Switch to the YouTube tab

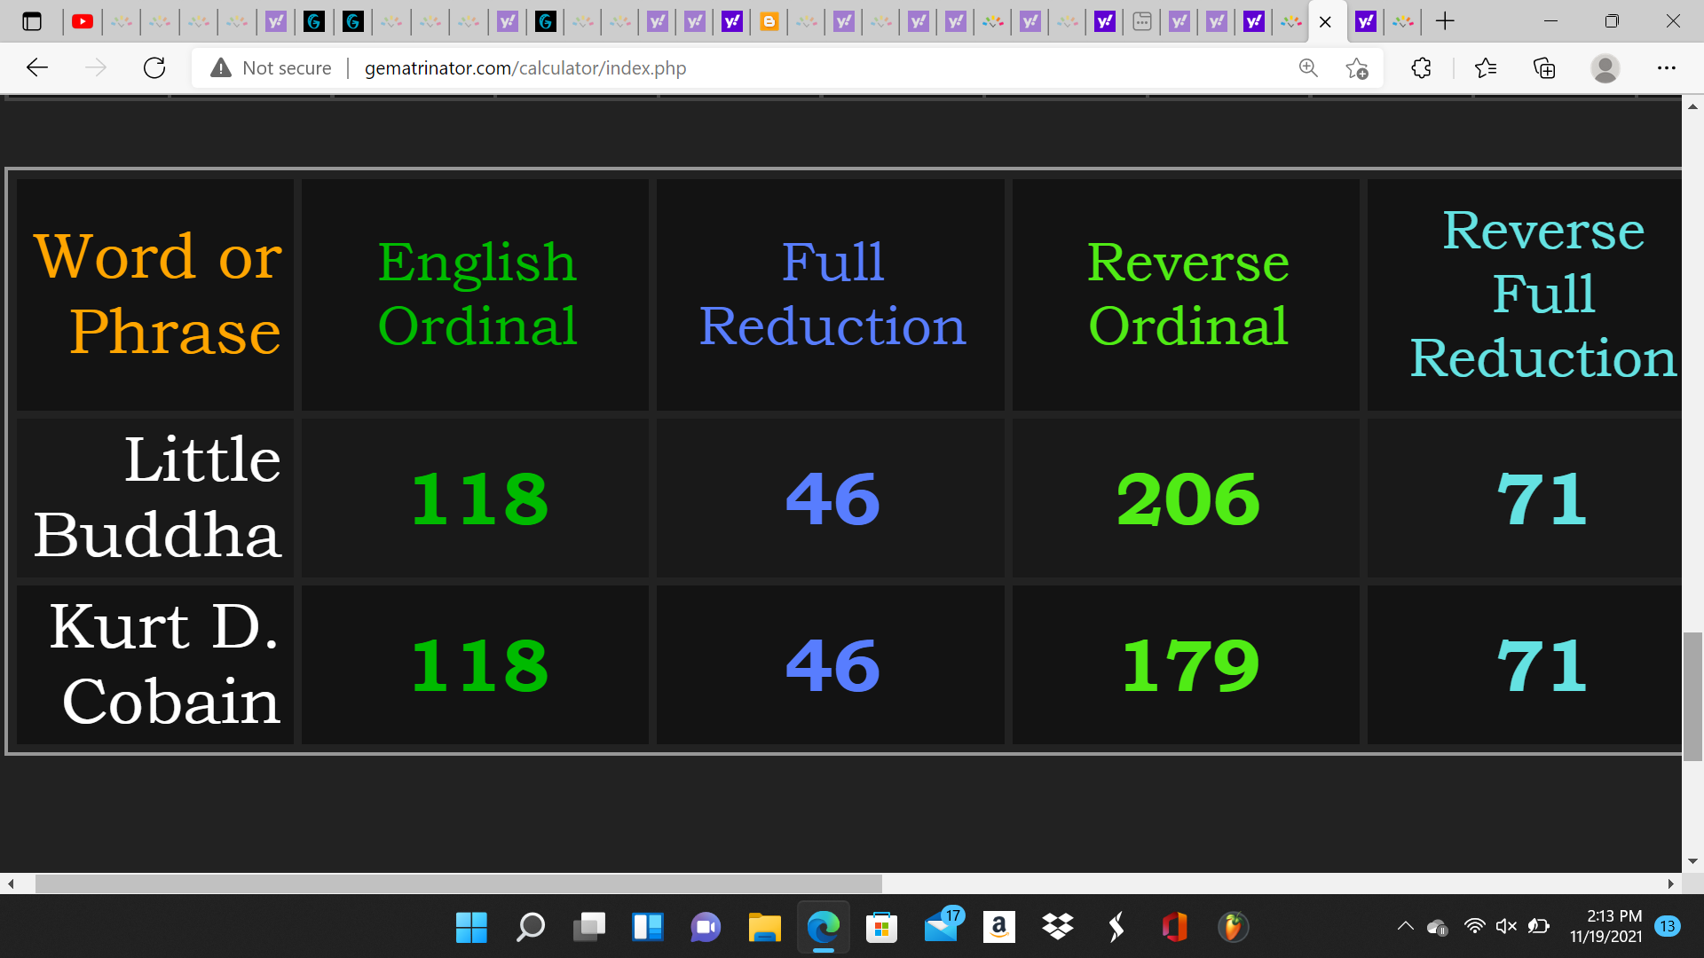point(83,21)
